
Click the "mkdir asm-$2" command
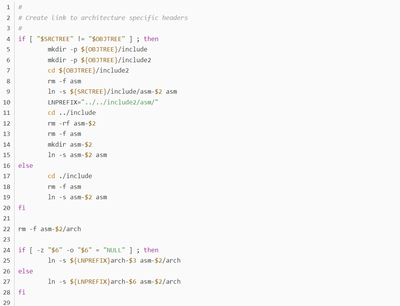click(x=70, y=144)
